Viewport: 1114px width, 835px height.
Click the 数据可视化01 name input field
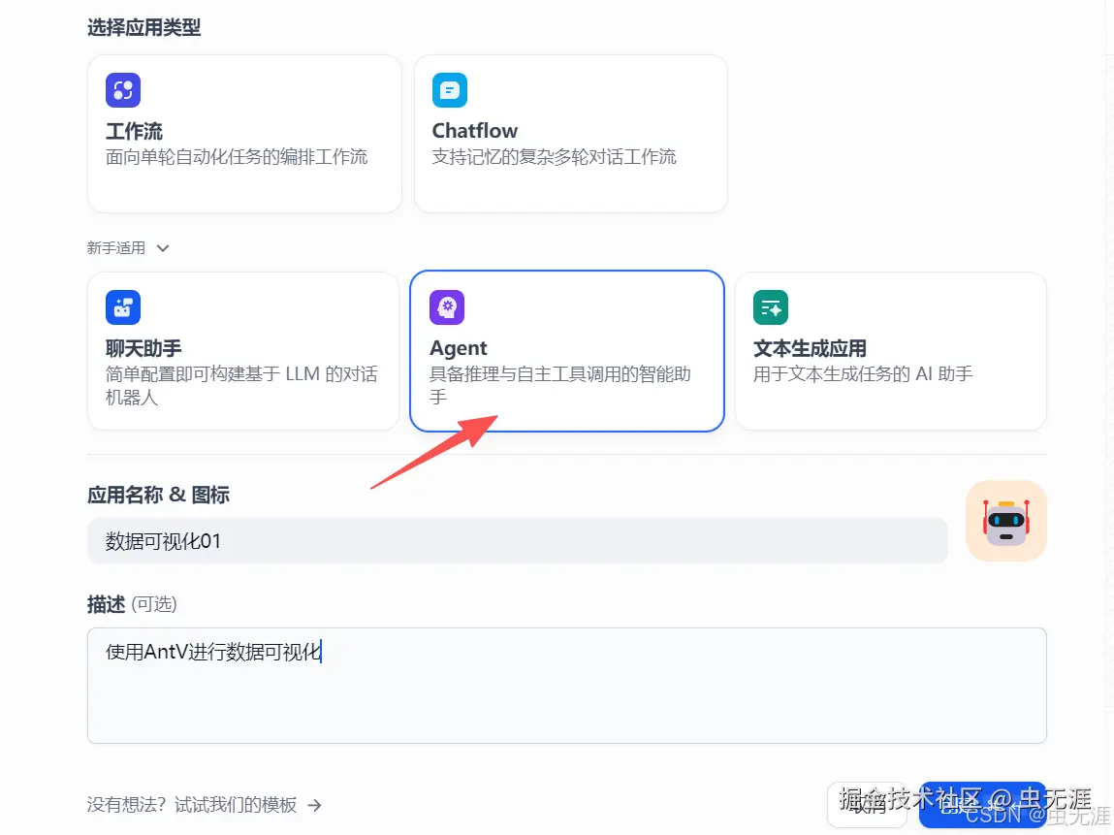click(518, 540)
